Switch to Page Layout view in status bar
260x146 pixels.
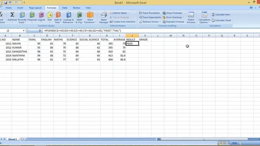pyautogui.click(x=224, y=143)
